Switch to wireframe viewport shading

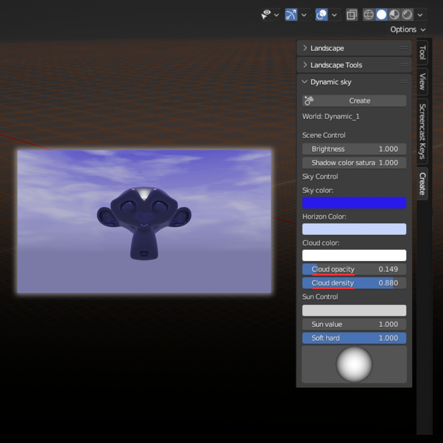[369, 15]
